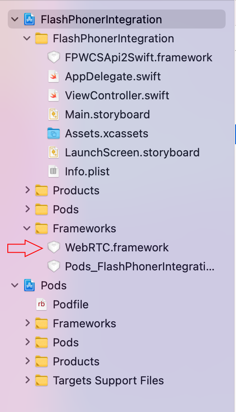236x412 pixels.
Task: Click the ViewController.swift Swift file icon
Action: coord(54,95)
